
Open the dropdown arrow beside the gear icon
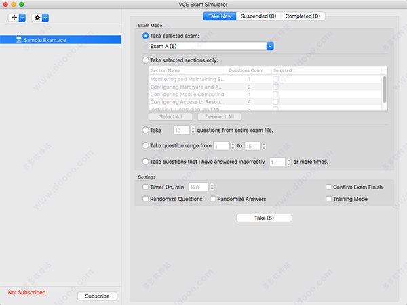pos(45,18)
